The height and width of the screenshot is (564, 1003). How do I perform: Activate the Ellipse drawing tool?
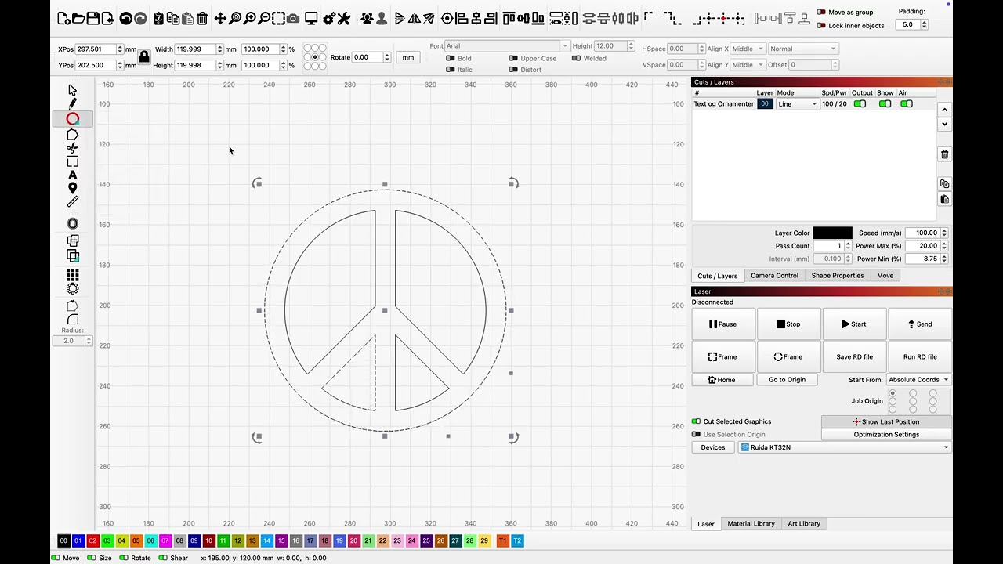72,119
